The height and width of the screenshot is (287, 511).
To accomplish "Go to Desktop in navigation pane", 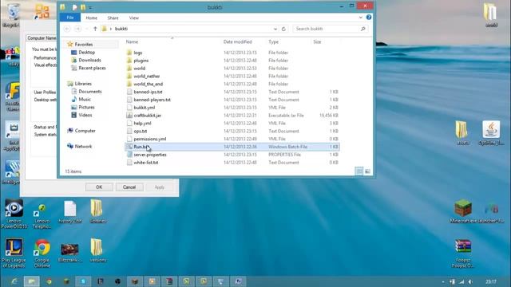I will tap(87, 53).
